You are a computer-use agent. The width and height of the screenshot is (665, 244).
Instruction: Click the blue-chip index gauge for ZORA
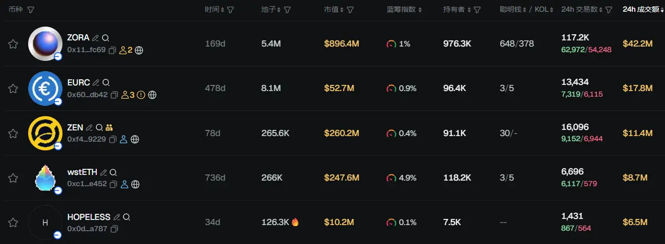[392, 44]
